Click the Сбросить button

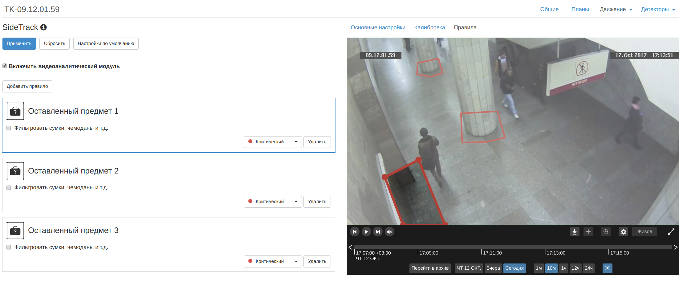click(55, 43)
